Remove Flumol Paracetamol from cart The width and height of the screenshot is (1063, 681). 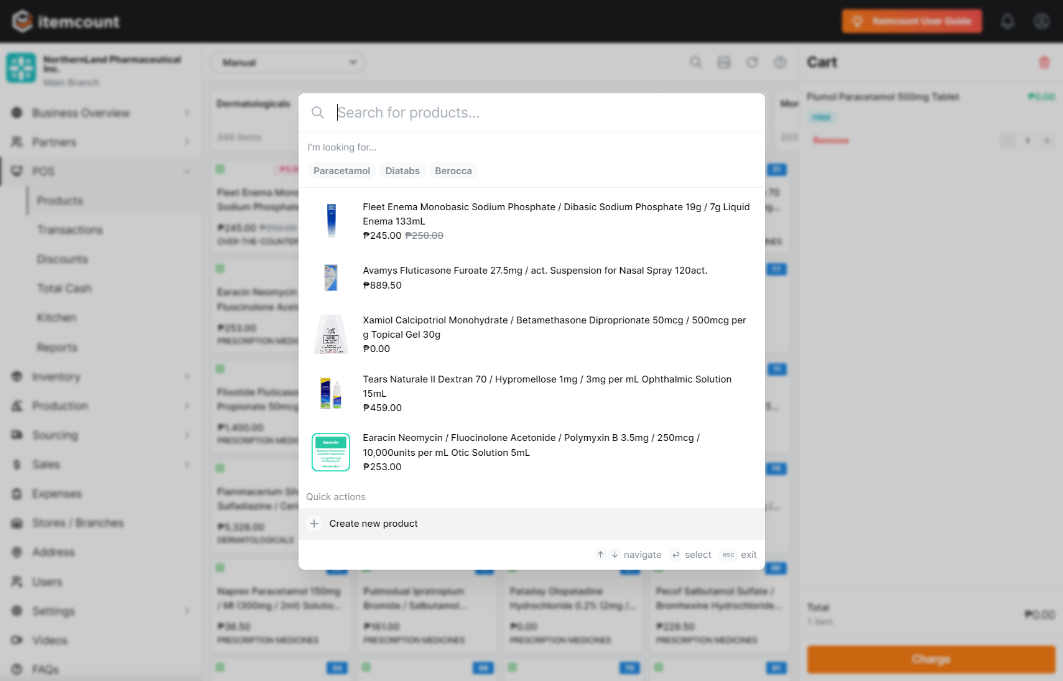pos(831,141)
